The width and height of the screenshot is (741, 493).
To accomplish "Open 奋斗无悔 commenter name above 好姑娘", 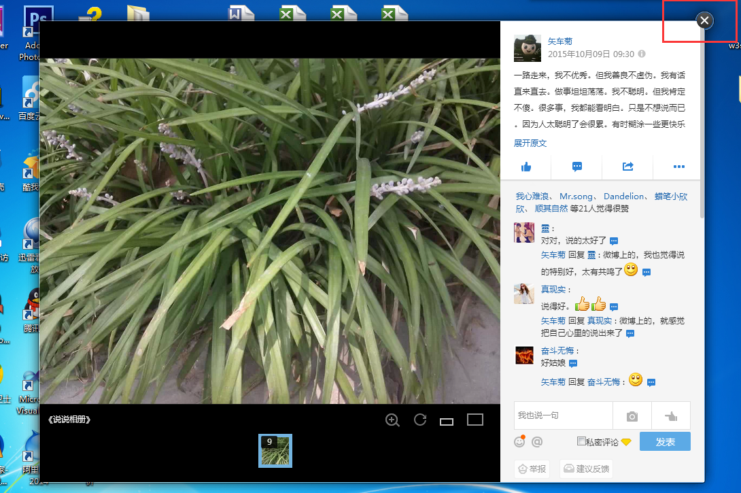I will pos(557,351).
